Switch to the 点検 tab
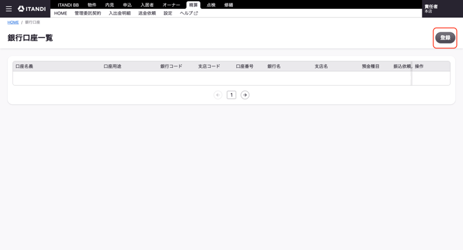463x250 pixels. point(211,5)
